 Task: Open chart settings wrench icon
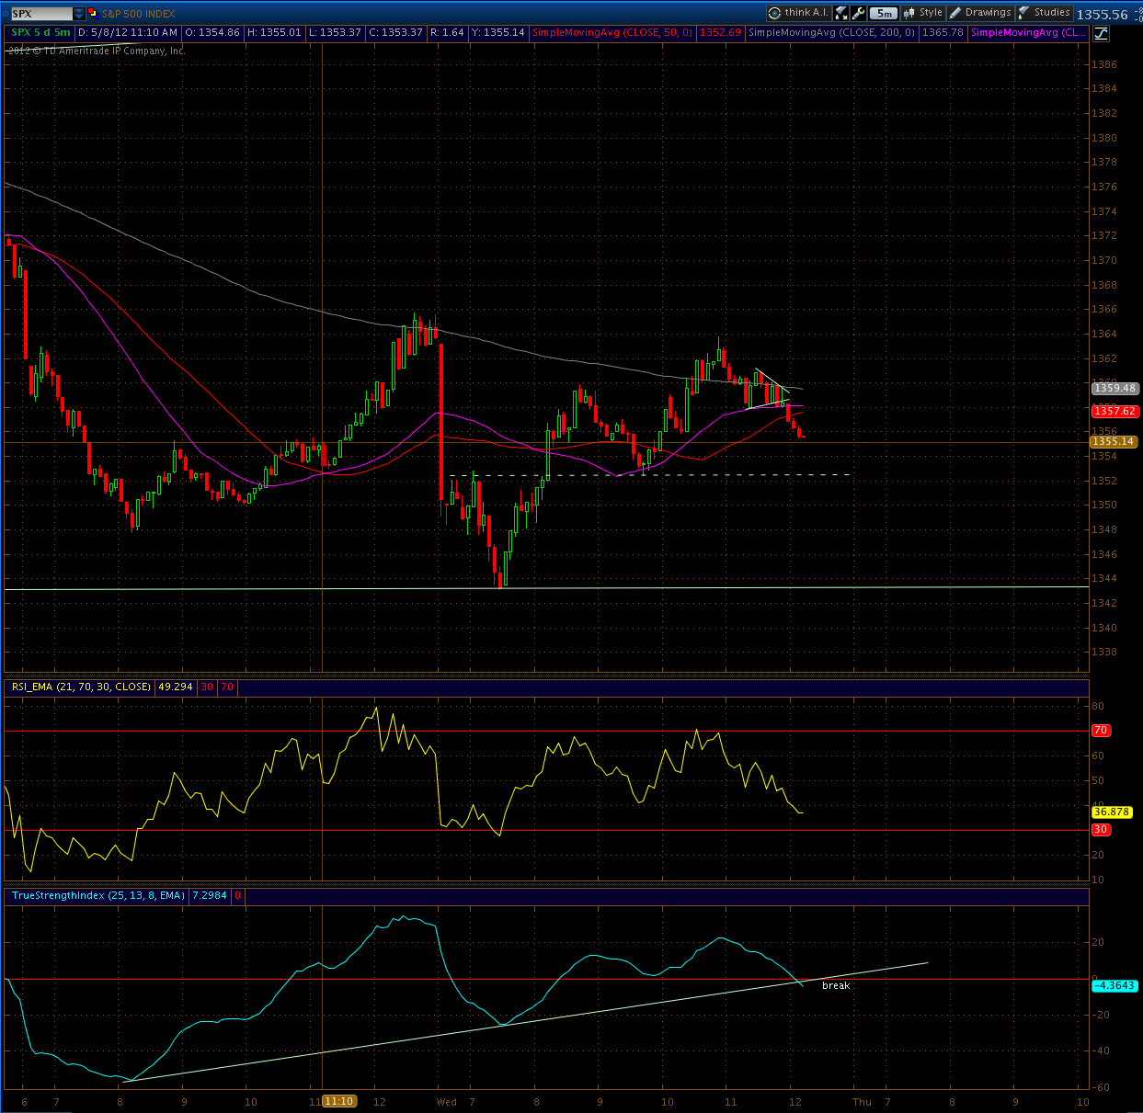[859, 13]
